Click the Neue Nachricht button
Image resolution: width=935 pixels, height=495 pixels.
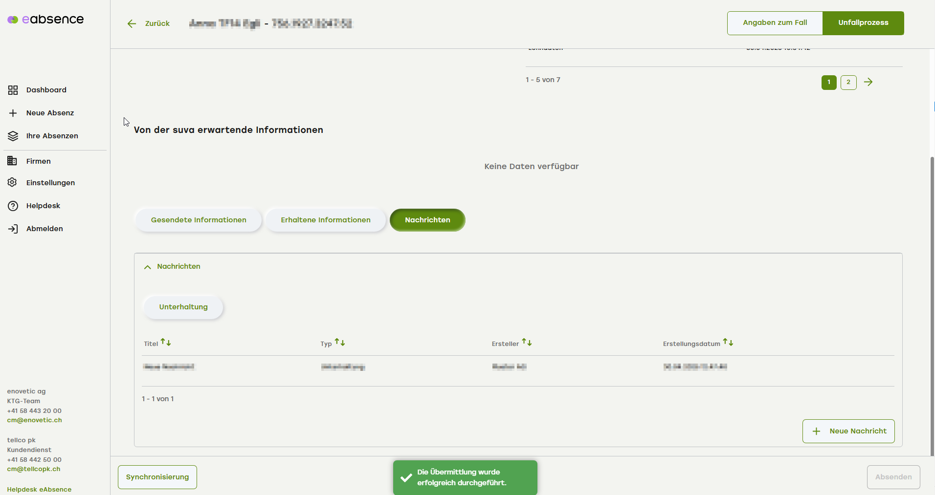point(848,431)
